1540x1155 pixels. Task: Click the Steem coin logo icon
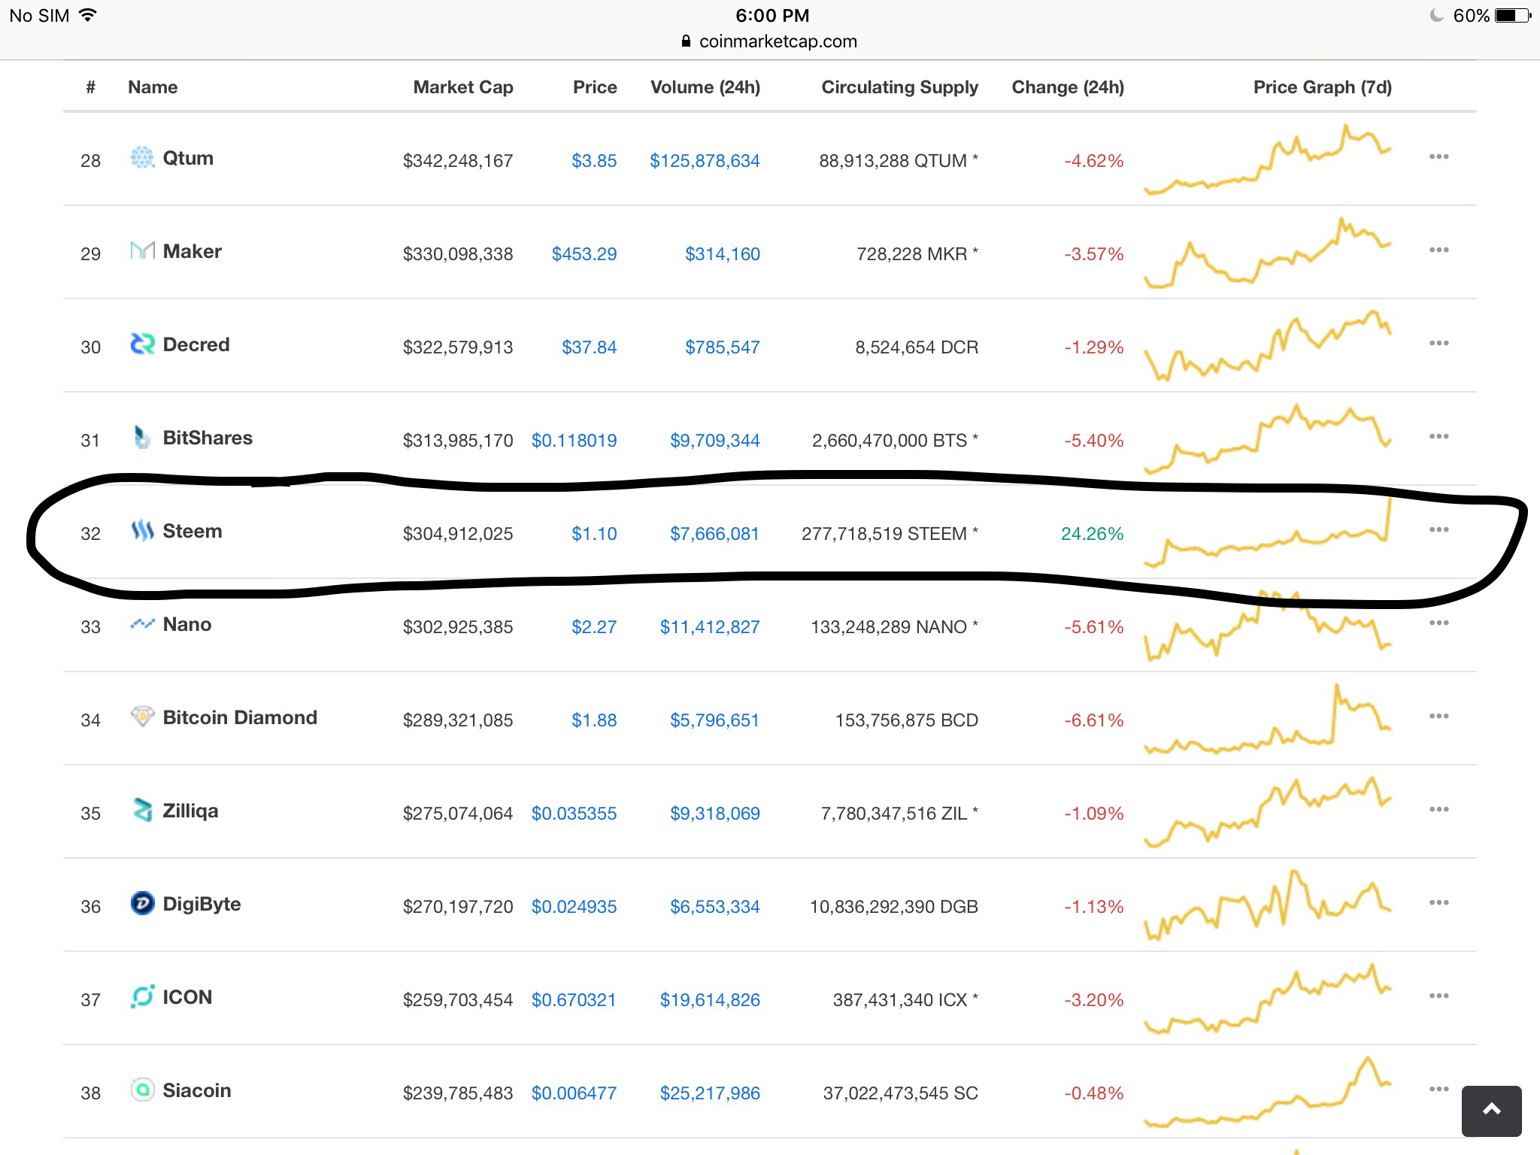(x=142, y=531)
